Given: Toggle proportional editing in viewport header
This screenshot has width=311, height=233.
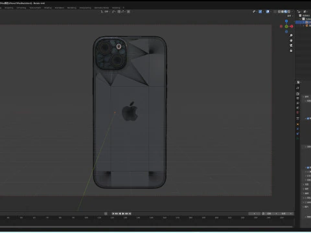Looking at the screenshot, I should (x=128, y=12).
